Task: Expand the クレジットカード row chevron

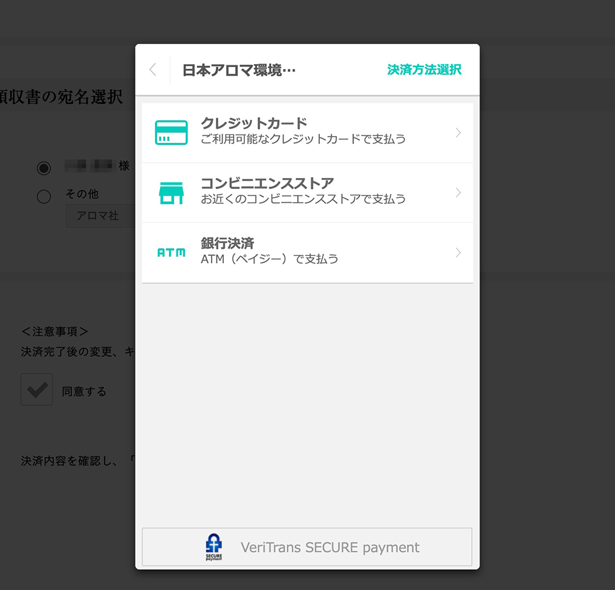Action: [x=458, y=132]
